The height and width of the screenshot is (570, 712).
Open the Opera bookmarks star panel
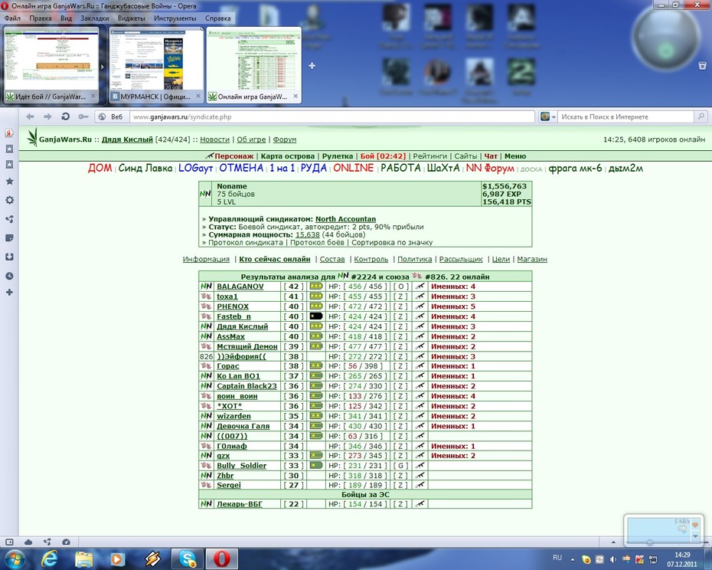coord(9,182)
